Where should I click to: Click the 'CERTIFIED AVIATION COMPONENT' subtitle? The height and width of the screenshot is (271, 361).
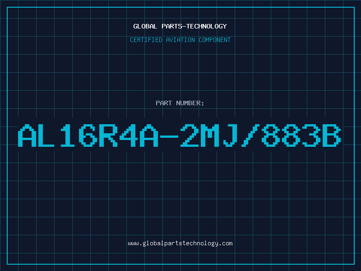[x=180, y=40]
